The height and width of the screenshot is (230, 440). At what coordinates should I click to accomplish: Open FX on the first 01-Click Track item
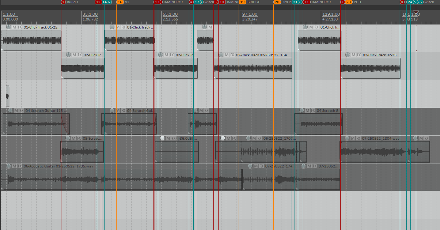(x=20, y=27)
